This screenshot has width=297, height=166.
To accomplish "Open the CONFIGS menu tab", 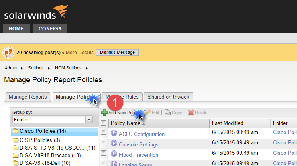I will (x=50, y=29).
